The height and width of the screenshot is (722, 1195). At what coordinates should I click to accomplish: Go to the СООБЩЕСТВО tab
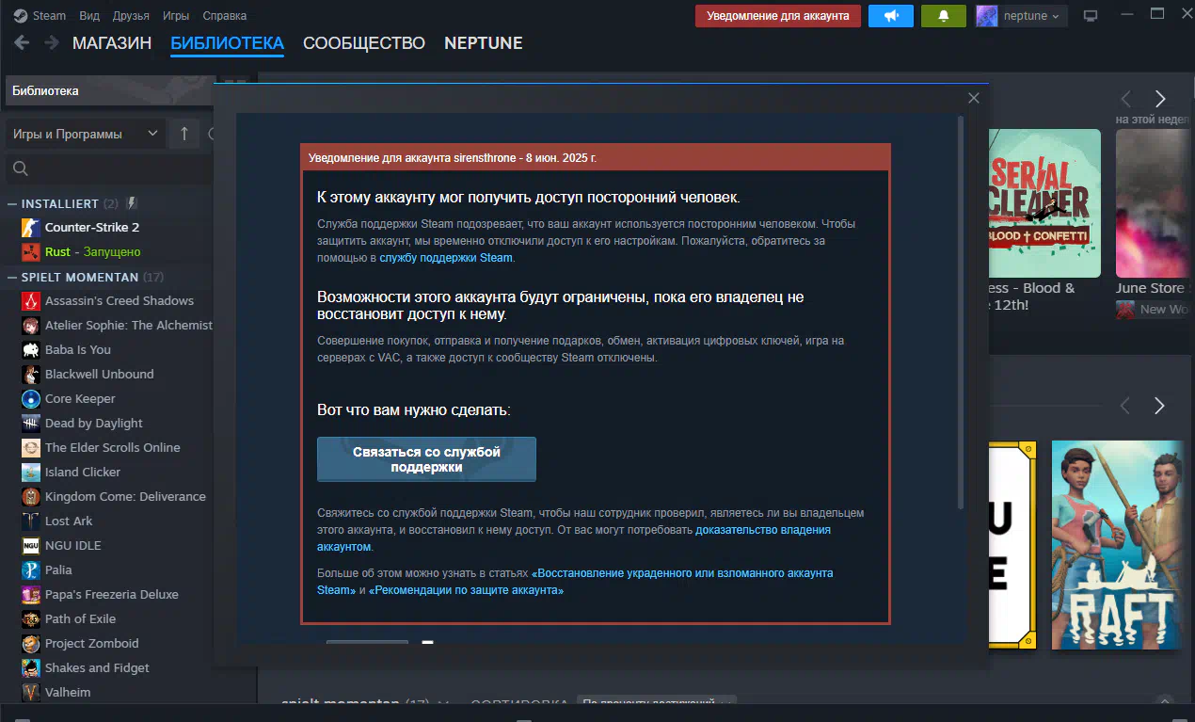point(364,43)
